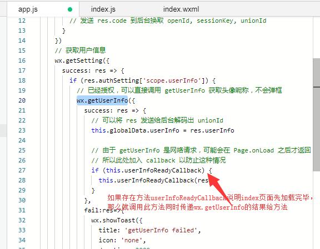Click line number 27 in the gutter
The image size is (320, 249).
point(22,170)
